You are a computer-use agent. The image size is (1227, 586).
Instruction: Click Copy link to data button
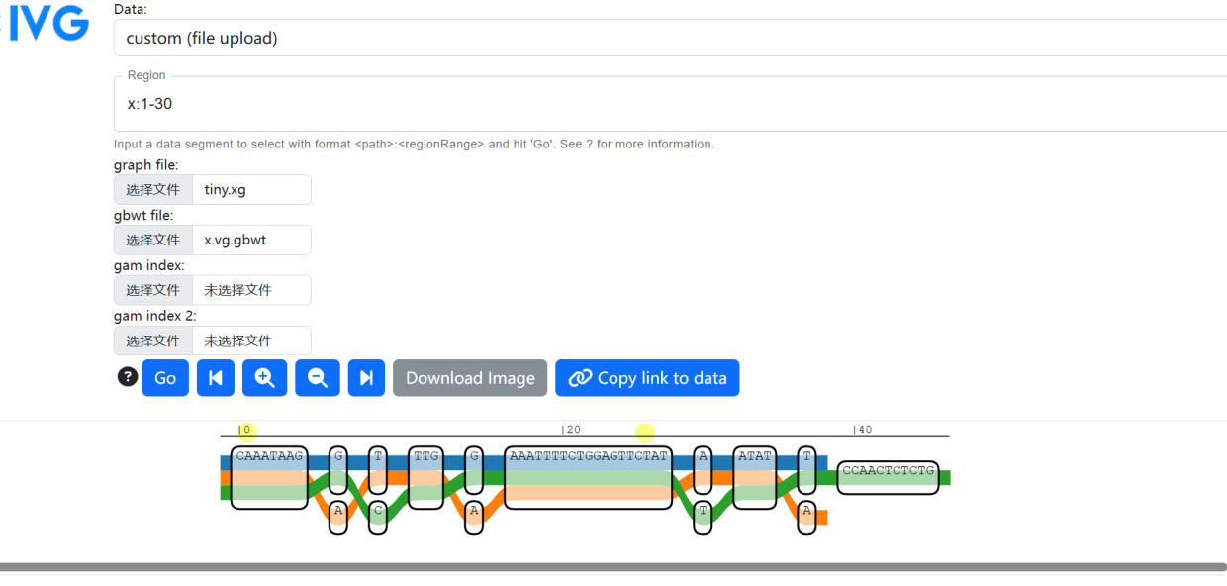point(647,378)
